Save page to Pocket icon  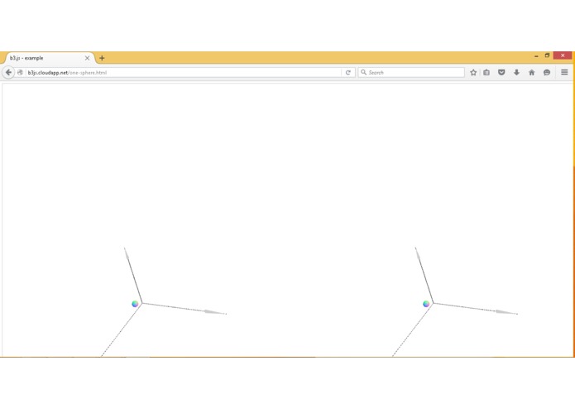501,72
